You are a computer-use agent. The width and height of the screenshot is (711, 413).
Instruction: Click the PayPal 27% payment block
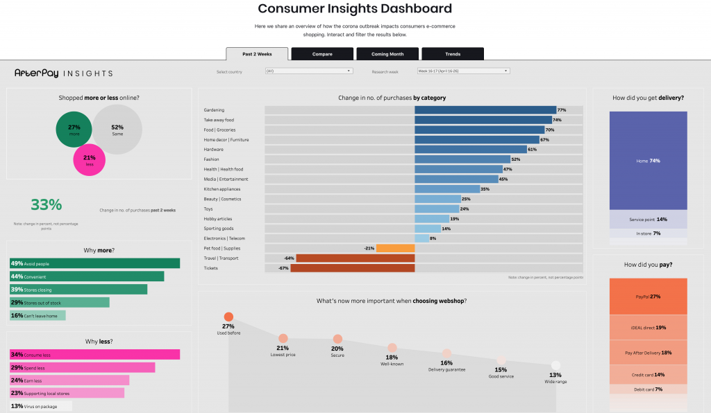648,297
